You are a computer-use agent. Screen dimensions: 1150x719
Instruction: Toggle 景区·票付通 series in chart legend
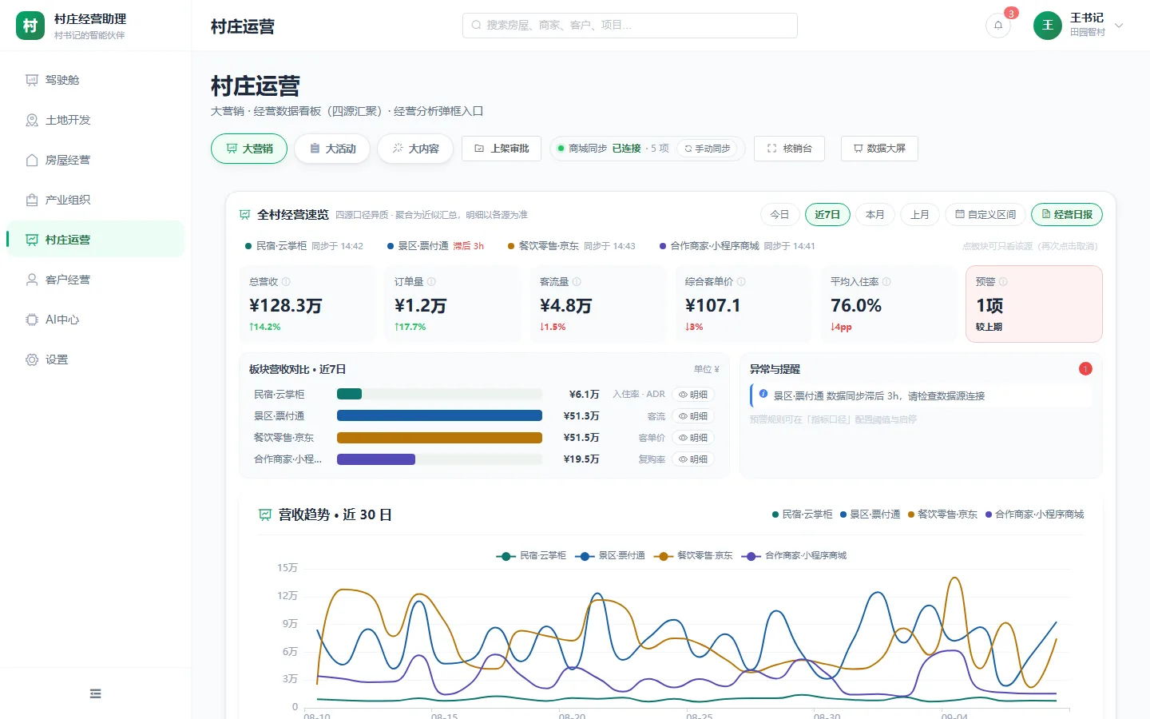tap(610, 555)
